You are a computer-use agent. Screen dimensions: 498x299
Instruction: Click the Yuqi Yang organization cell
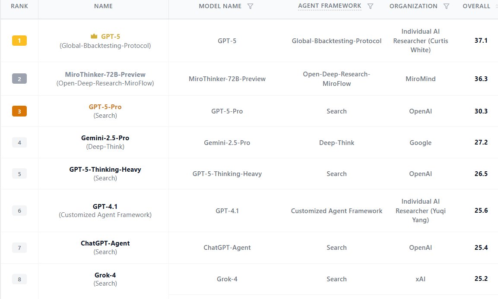(x=421, y=211)
